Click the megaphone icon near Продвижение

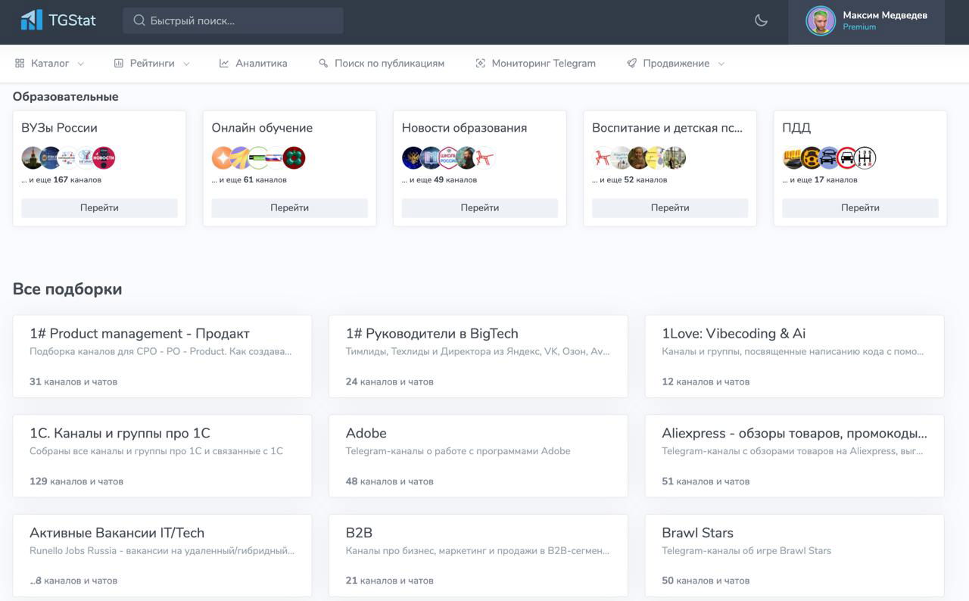pos(631,64)
